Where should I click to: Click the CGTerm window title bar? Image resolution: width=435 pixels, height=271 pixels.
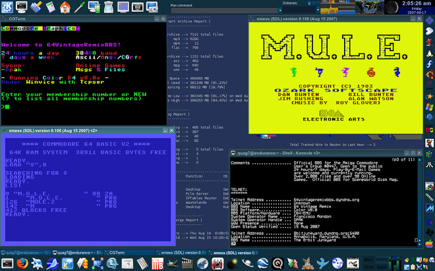(83, 19)
